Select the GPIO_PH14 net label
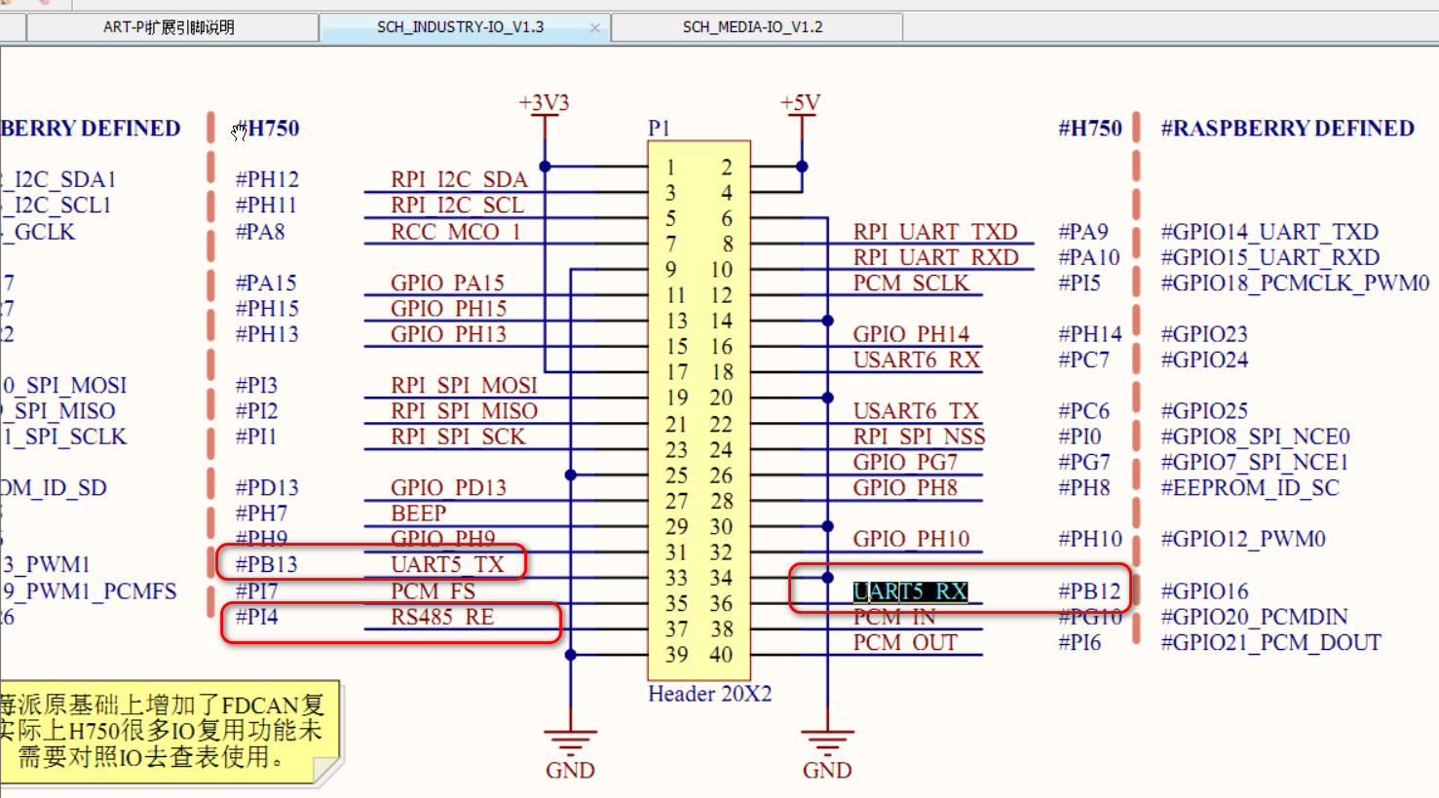The height and width of the screenshot is (798, 1439). pos(912,334)
